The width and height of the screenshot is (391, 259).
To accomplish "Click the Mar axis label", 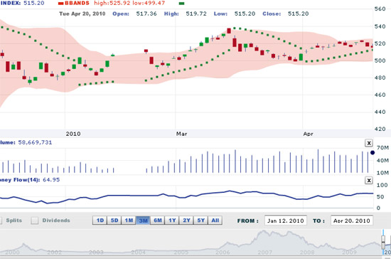I will 181,134.
